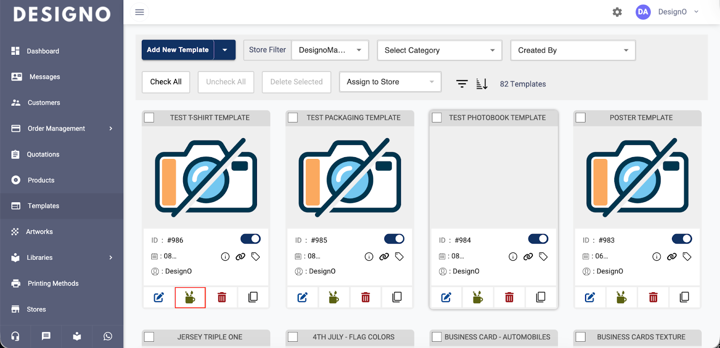Edit the Test Packaging Template #985
Image resolution: width=720 pixels, height=348 pixels.
click(x=302, y=298)
